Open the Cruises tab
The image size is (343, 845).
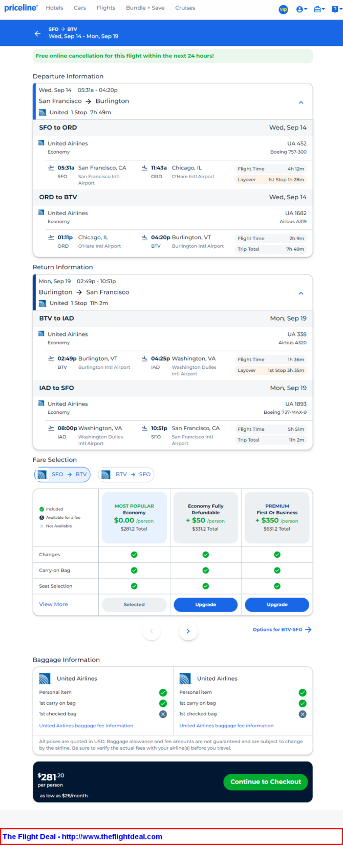coord(185,8)
